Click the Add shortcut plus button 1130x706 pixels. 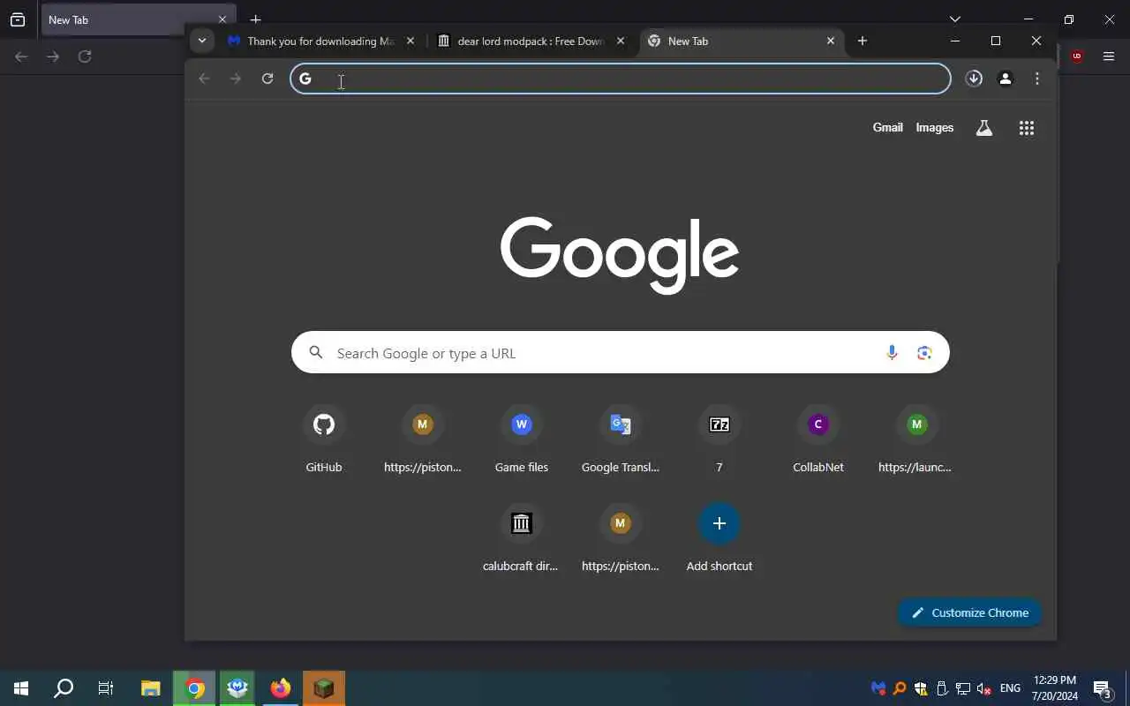(719, 523)
